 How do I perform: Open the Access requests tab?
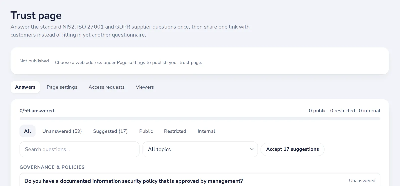(106, 87)
